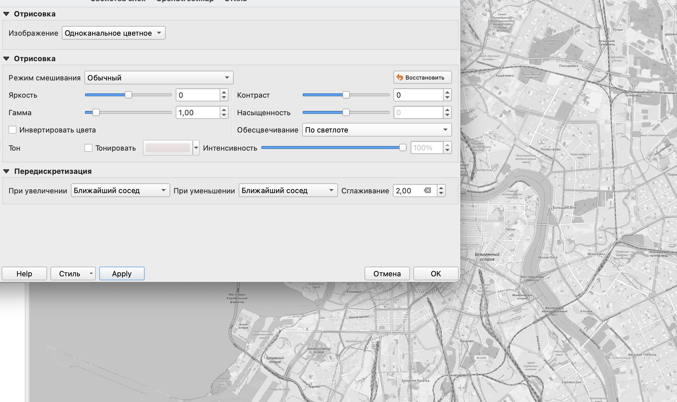Open the Стиль menu button

coord(73,273)
